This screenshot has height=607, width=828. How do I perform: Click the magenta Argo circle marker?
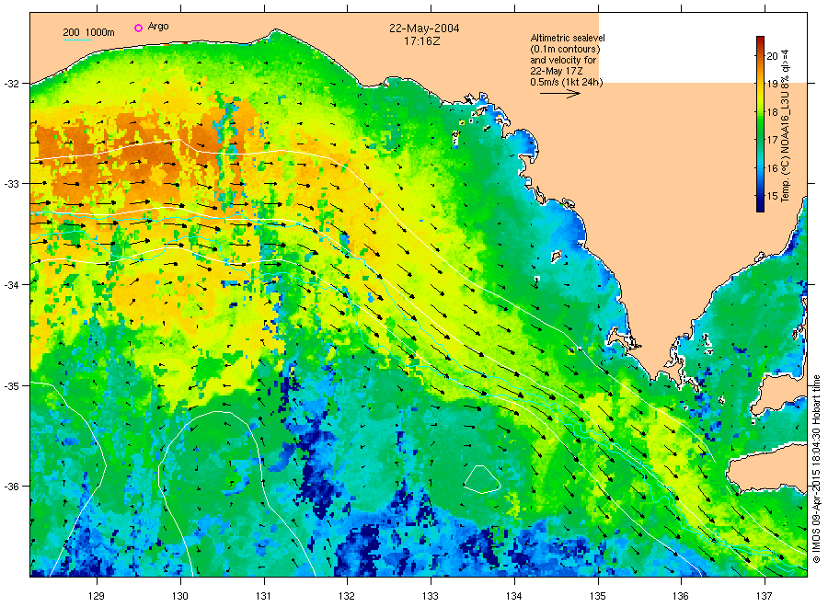point(139,28)
